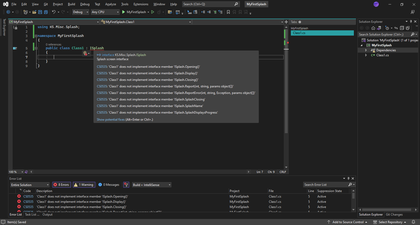
Task: Click Collapse All icon in Solution Explorer
Action: pyautogui.click(x=402, y=28)
